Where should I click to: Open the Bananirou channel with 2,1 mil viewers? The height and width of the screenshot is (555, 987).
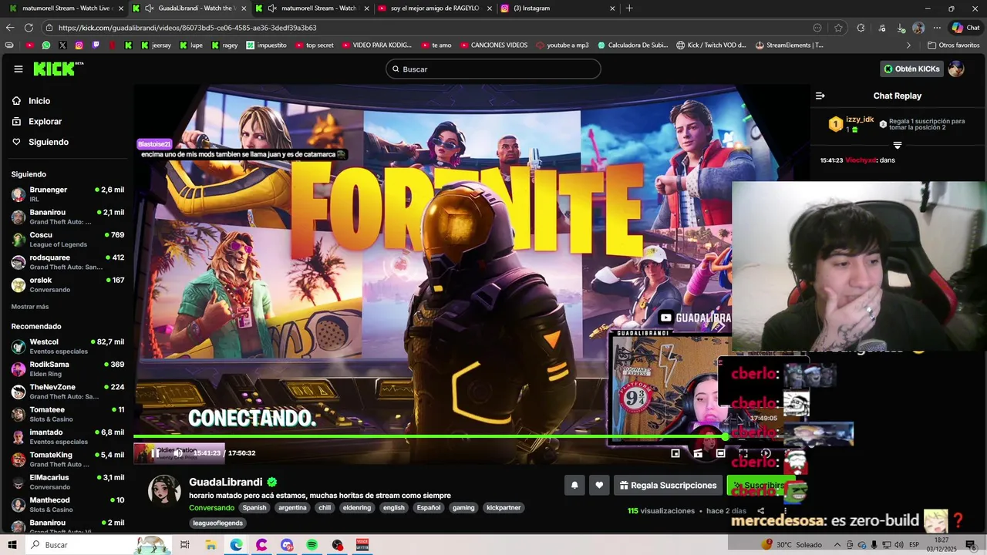[x=67, y=217]
